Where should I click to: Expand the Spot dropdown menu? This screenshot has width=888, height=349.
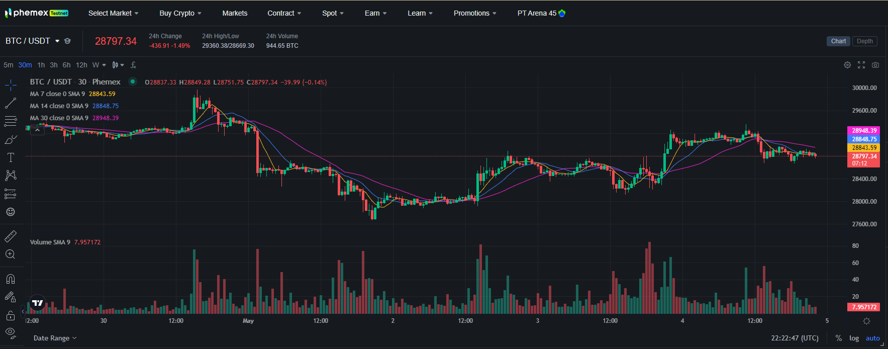coord(333,13)
